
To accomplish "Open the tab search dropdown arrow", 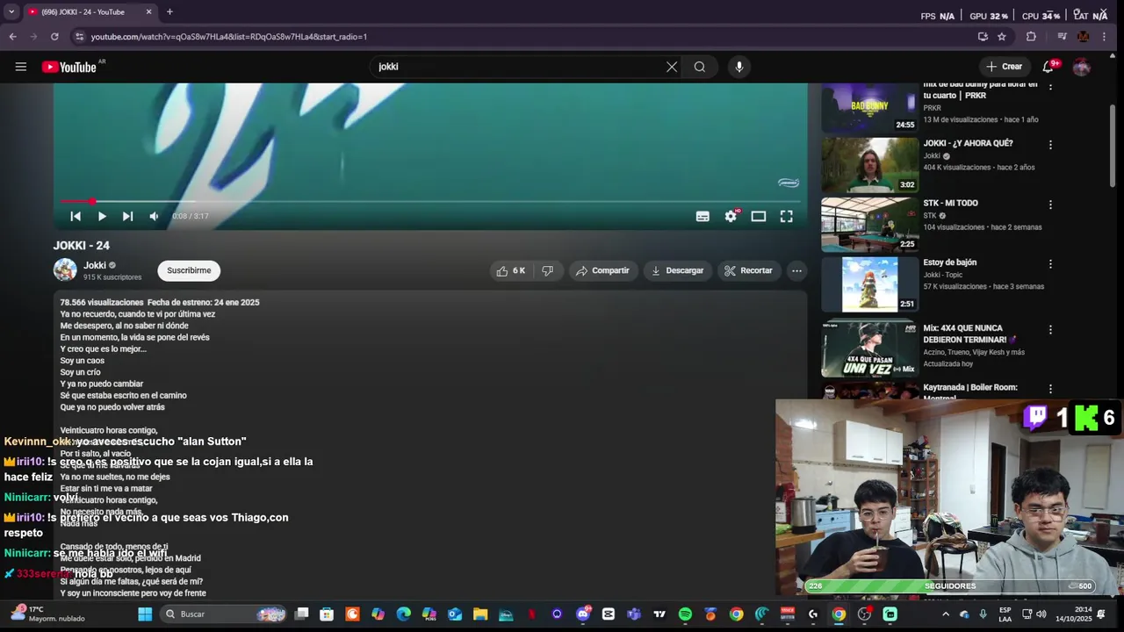I will pyautogui.click(x=11, y=11).
